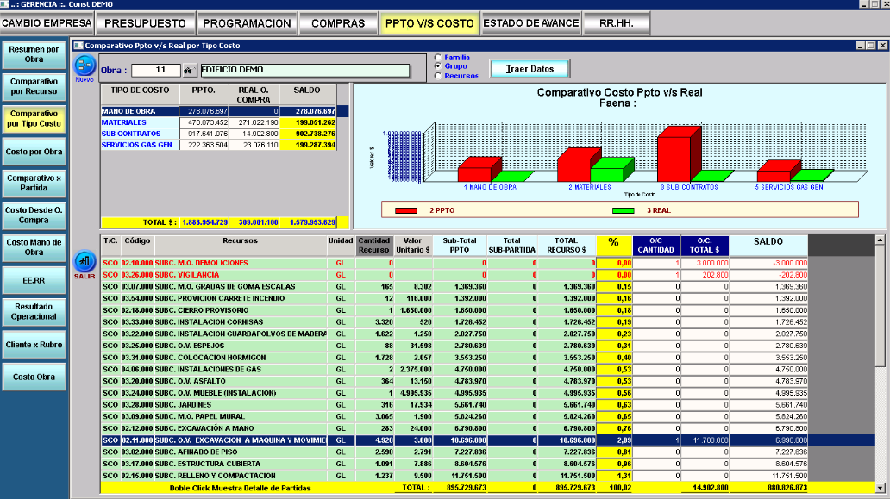Click the green REAL legend swatch
890x499 pixels.
pos(623,209)
